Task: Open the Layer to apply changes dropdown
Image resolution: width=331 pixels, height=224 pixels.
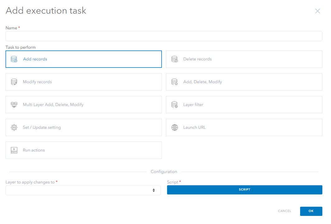Action: pyautogui.click(x=83, y=190)
